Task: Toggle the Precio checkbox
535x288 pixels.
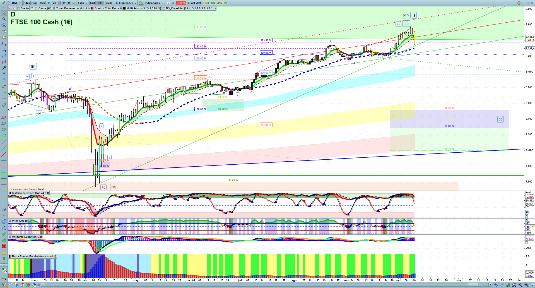Action: [19, 8]
